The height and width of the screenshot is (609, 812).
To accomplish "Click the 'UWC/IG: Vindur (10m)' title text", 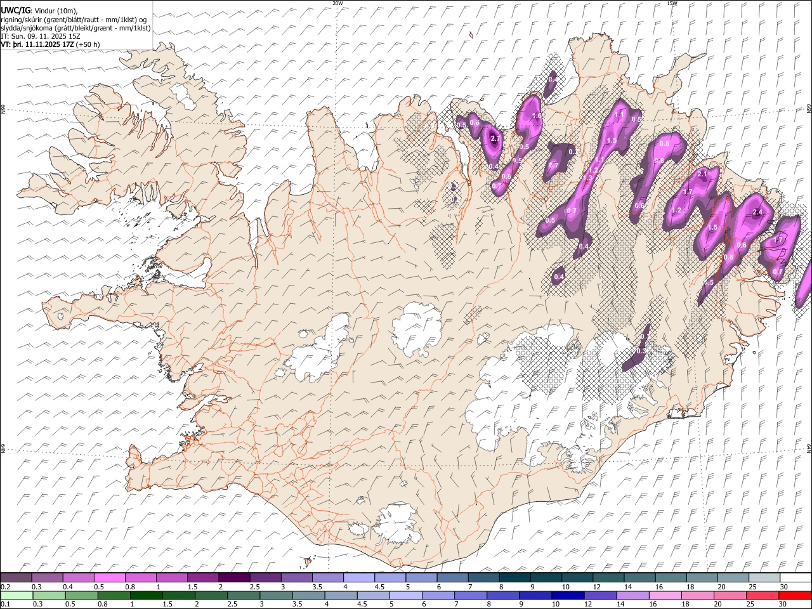I will coord(40,11).
